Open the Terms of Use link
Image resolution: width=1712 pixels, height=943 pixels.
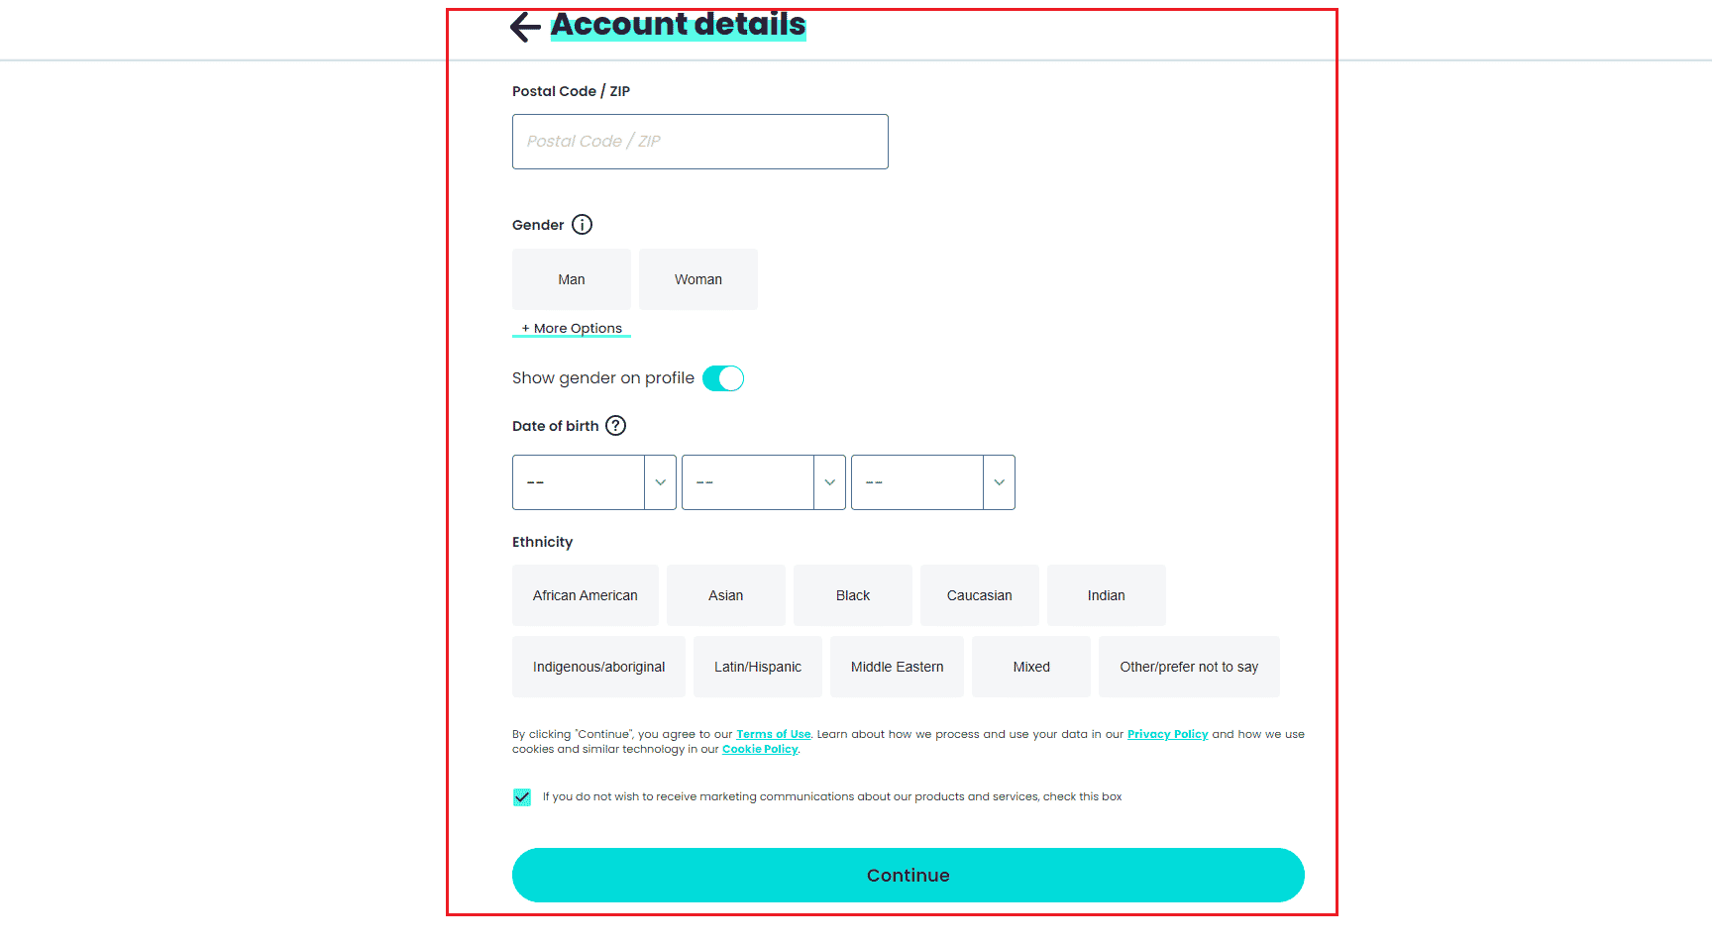click(x=773, y=735)
